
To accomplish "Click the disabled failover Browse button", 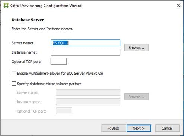I will pyautogui.click(x=136, y=97).
